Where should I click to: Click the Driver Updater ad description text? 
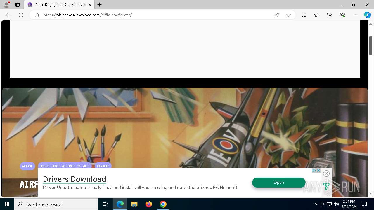140,188
